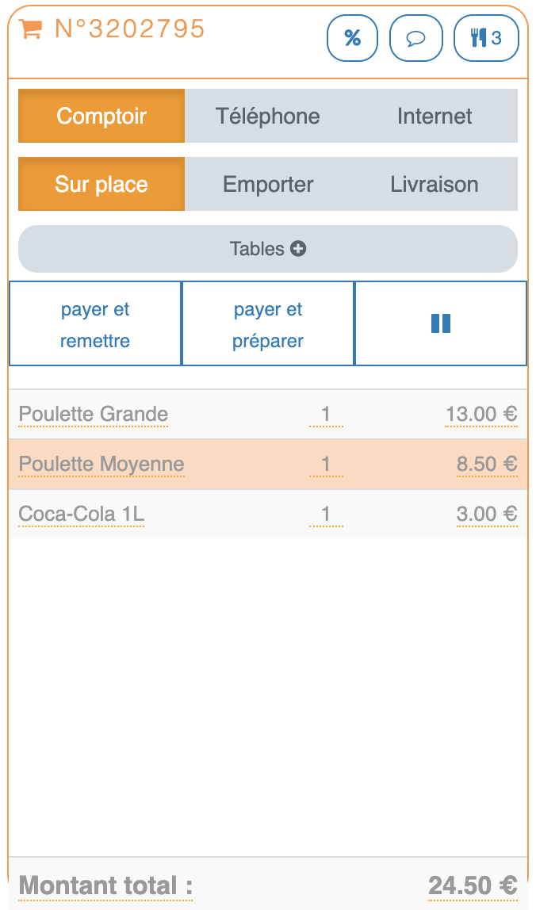
Task: Open the comment speech bubble icon
Action: coord(415,38)
